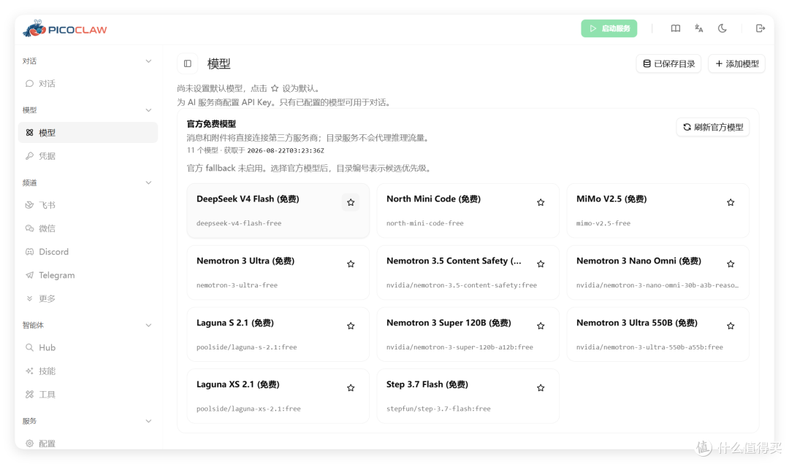Open the 工具 tools page
789x464 pixels.
pyautogui.click(x=88, y=395)
